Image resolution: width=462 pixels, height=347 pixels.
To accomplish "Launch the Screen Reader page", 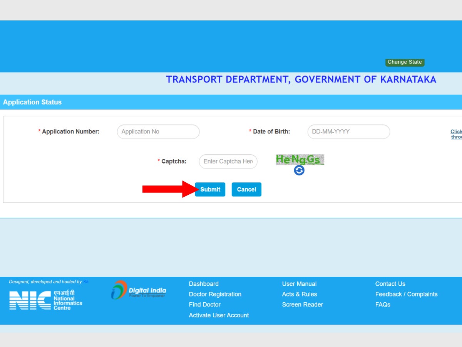I will (302, 305).
